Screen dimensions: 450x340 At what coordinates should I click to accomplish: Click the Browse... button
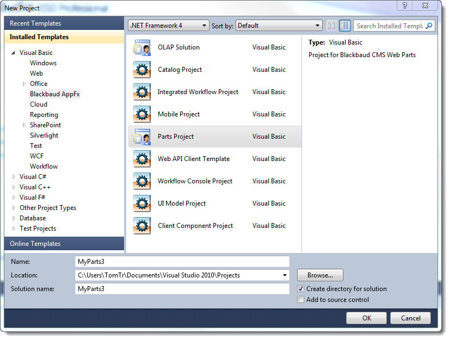coord(320,275)
